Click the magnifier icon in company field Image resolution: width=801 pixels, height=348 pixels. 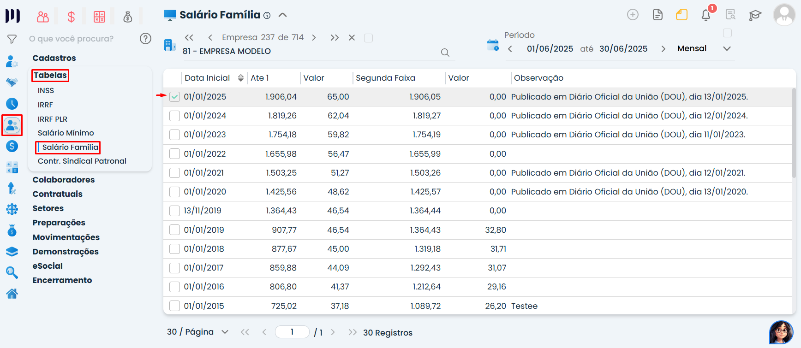(445, 53)
